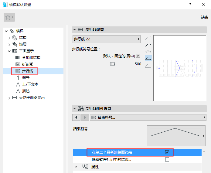Uncheck 在第二个最新的踏面终结 checkbox
This screenshot has height=173, width=211.
(167, 152)
